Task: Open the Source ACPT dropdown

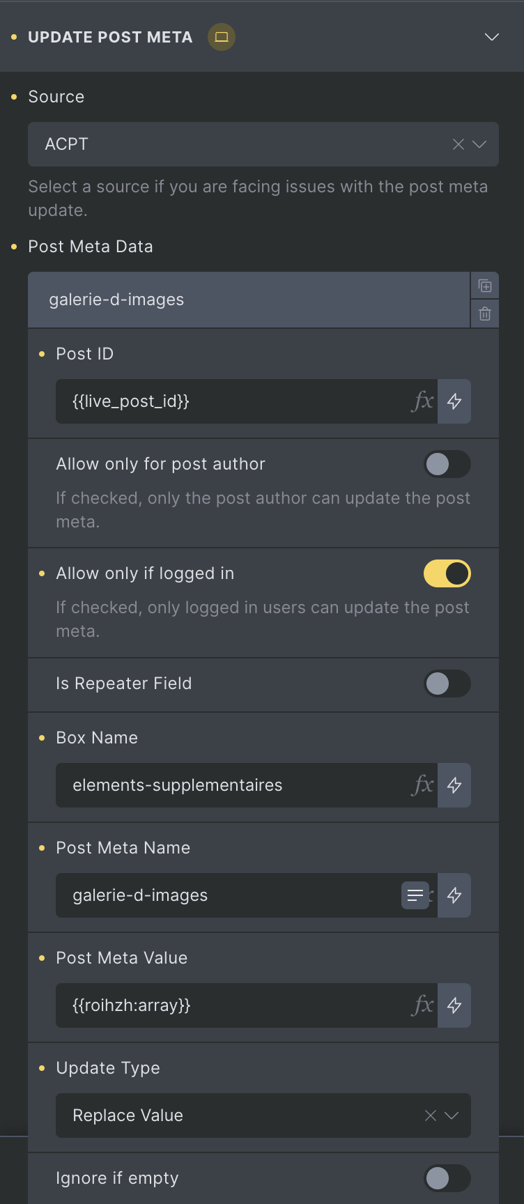Action: point(263,144)
